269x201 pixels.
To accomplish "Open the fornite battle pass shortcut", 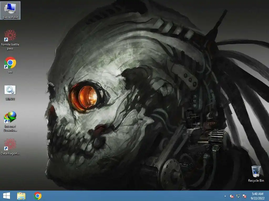I will (x=10, y=36).
